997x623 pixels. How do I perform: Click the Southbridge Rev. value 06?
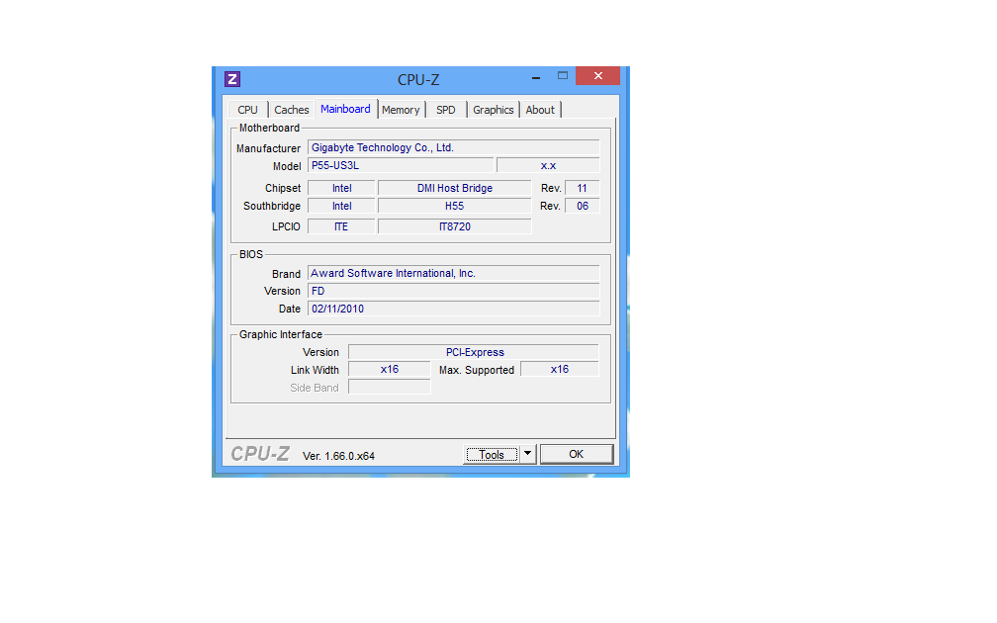point(582,206)
